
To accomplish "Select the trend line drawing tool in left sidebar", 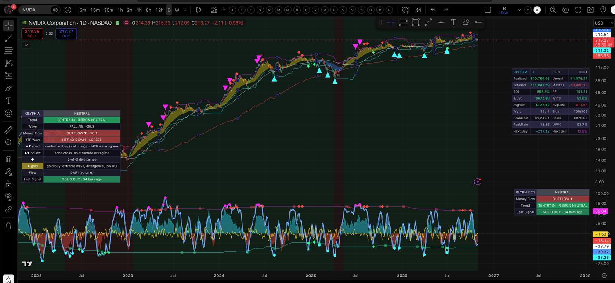I will coord(8,38).
